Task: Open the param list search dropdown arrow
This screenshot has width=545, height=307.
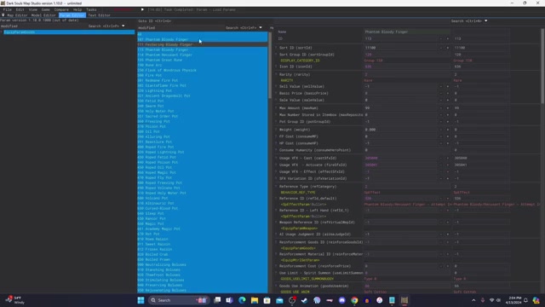Action: point(123,26)
